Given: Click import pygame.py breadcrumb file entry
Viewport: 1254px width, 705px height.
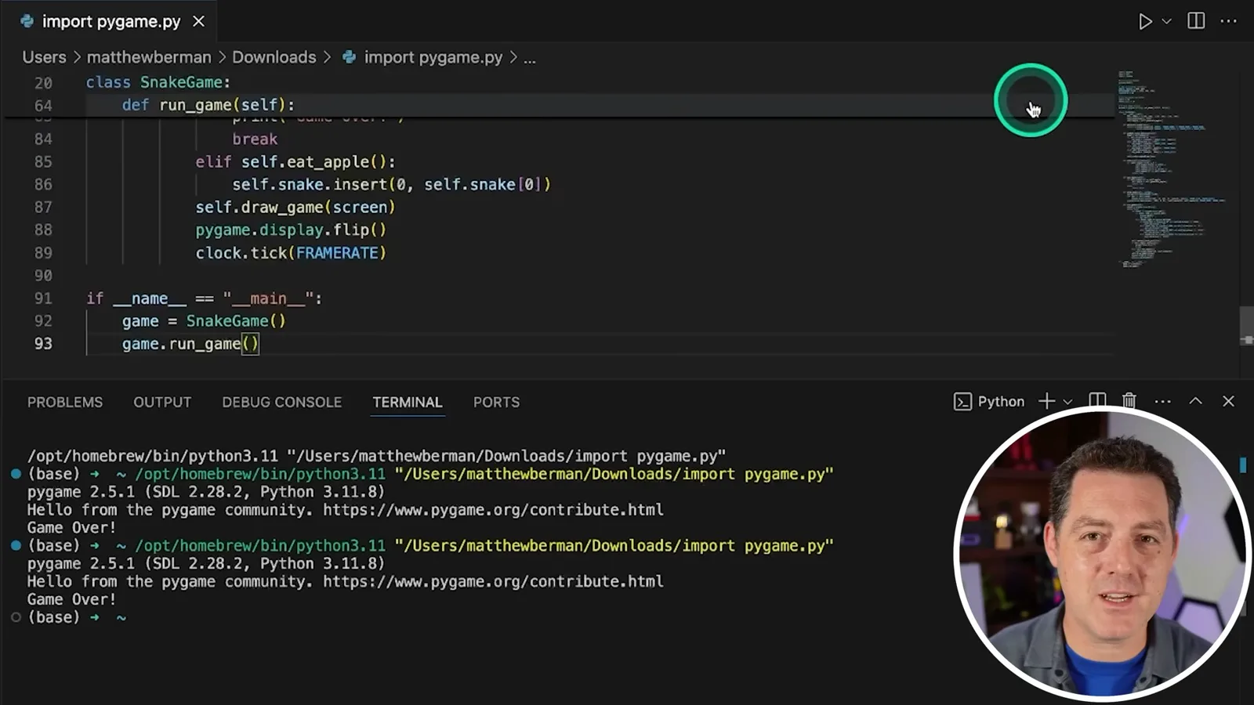Looking at the screenshot, I should tap(433, 57).
